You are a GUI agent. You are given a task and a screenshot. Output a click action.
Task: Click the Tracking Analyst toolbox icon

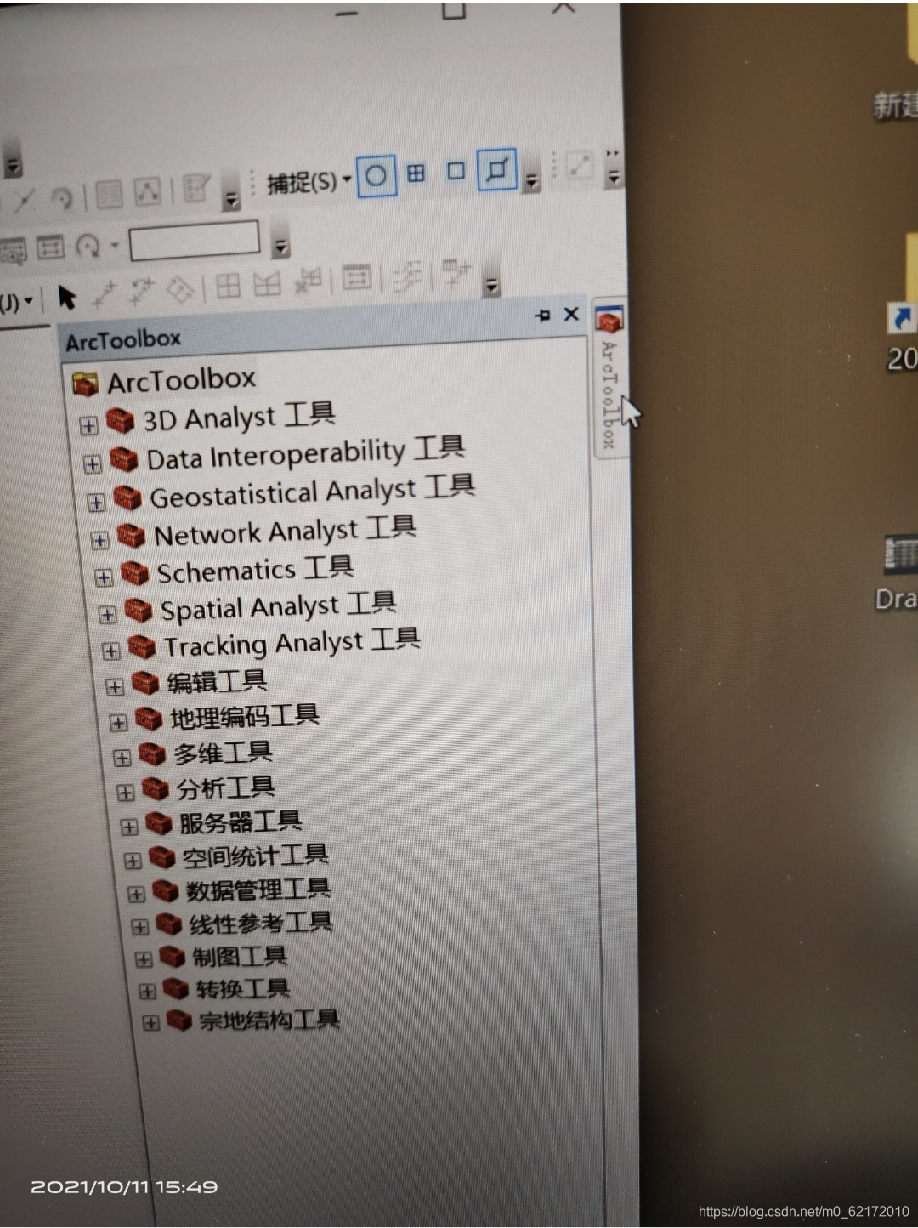click(141, 647)
